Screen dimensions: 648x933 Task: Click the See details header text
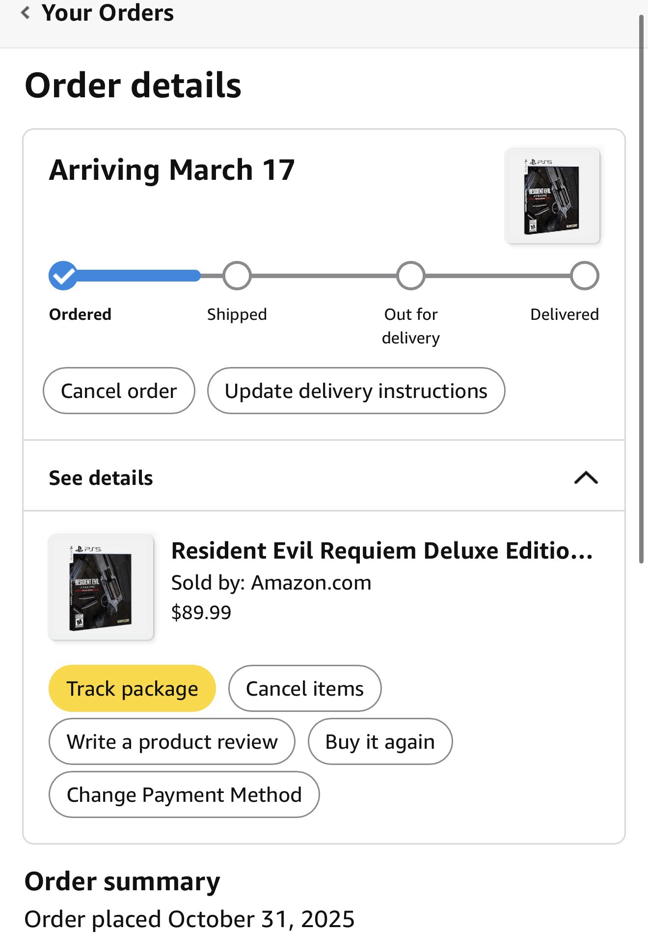(101, 478)
